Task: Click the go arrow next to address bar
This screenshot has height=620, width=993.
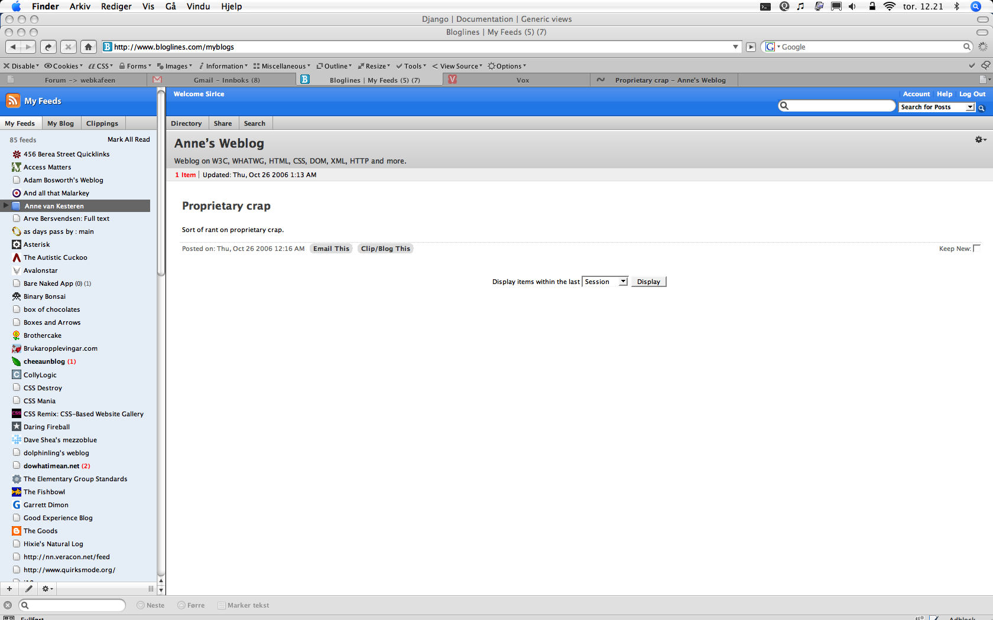Action: (x=751, y=47)
